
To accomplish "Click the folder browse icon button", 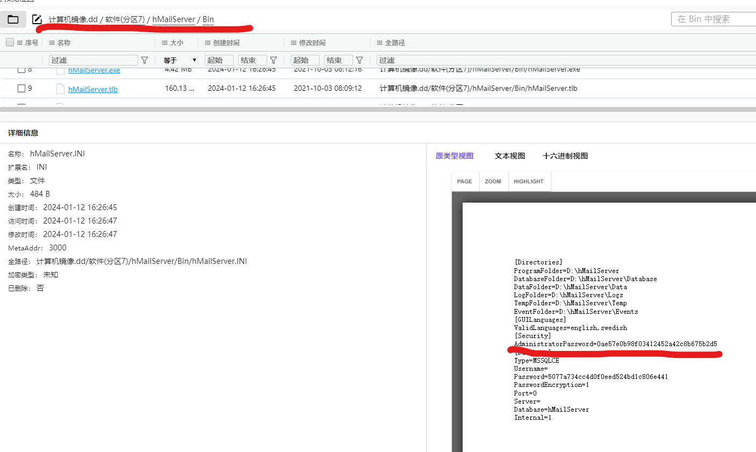I will coord(13,20).
